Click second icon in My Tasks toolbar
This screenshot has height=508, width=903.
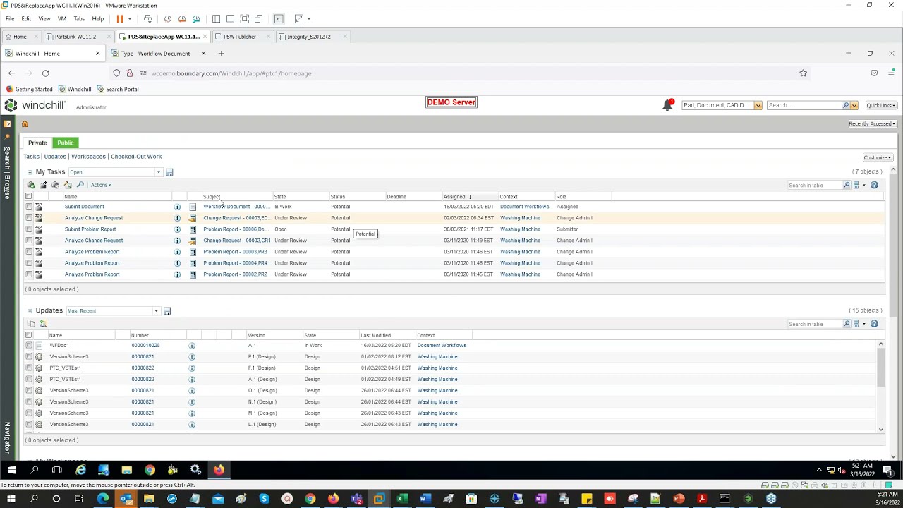pyautogui.click(x=43, y=185)
